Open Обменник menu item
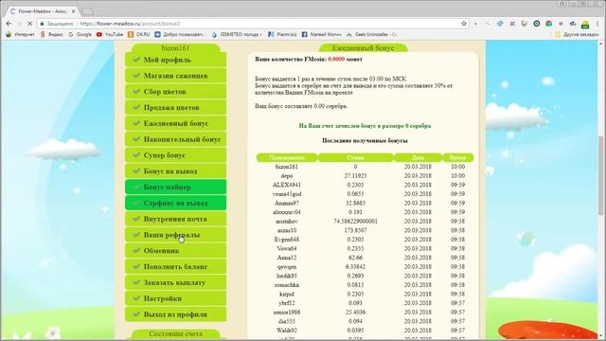 click(x=175, y=250)
